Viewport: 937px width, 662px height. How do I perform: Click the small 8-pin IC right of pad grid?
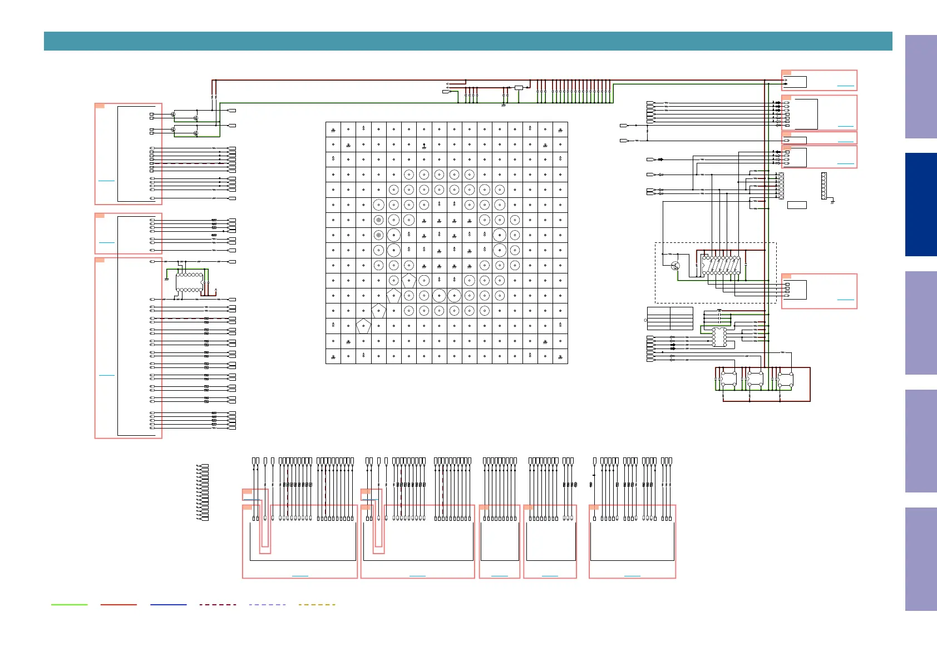coord(719,337)
